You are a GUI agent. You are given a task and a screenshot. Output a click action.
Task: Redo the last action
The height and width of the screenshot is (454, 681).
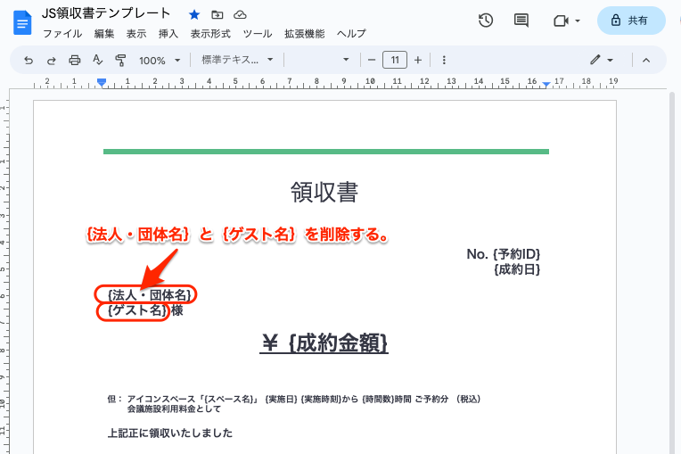coord(51,60)
